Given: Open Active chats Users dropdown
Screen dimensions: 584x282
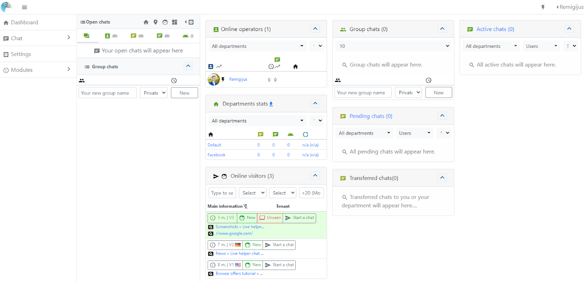Looking at the screenshot, I should coord(542,46).
